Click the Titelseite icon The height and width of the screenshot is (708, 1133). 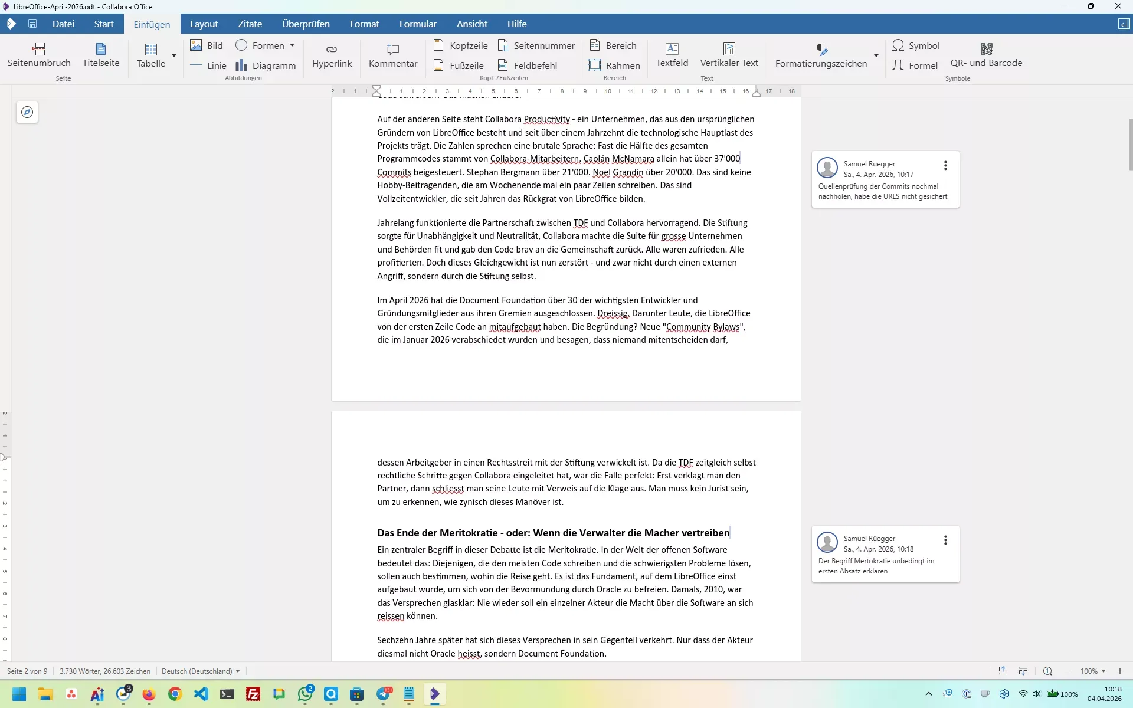tap(101, 49)
